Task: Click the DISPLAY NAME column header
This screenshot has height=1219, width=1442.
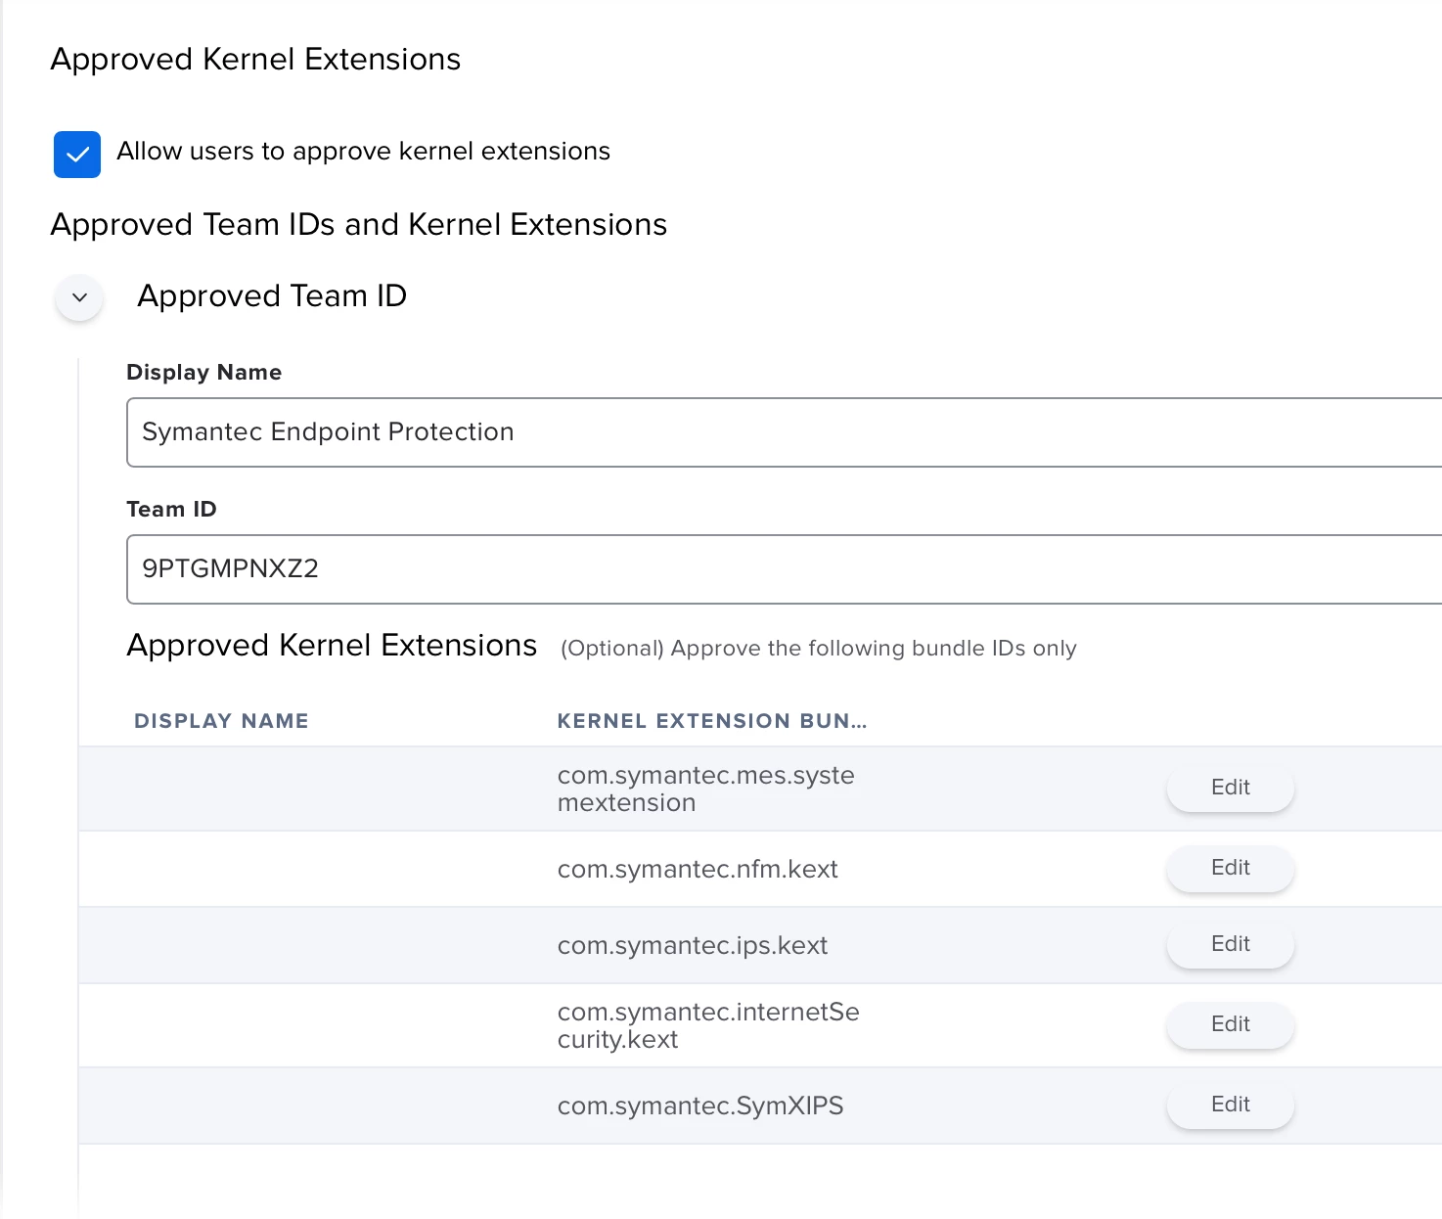Action: pos(221,721)
